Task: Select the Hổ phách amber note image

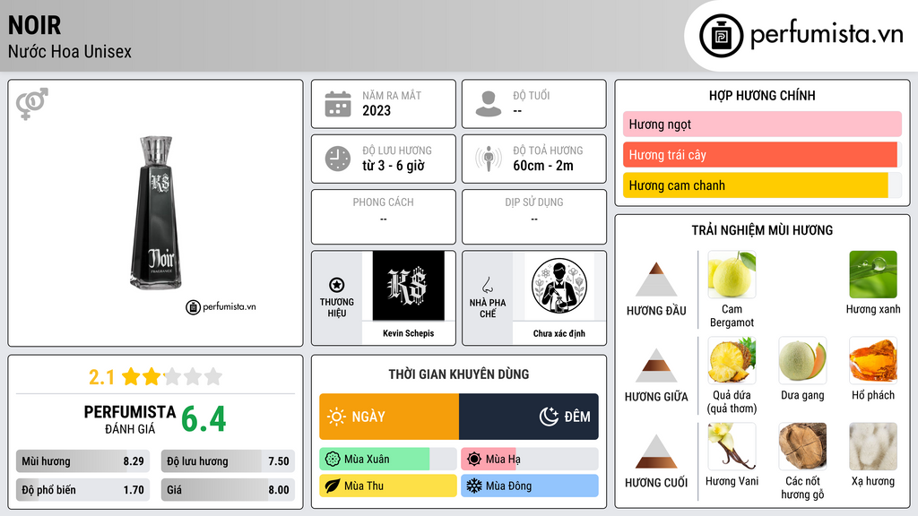Action: tap(873, 360)
